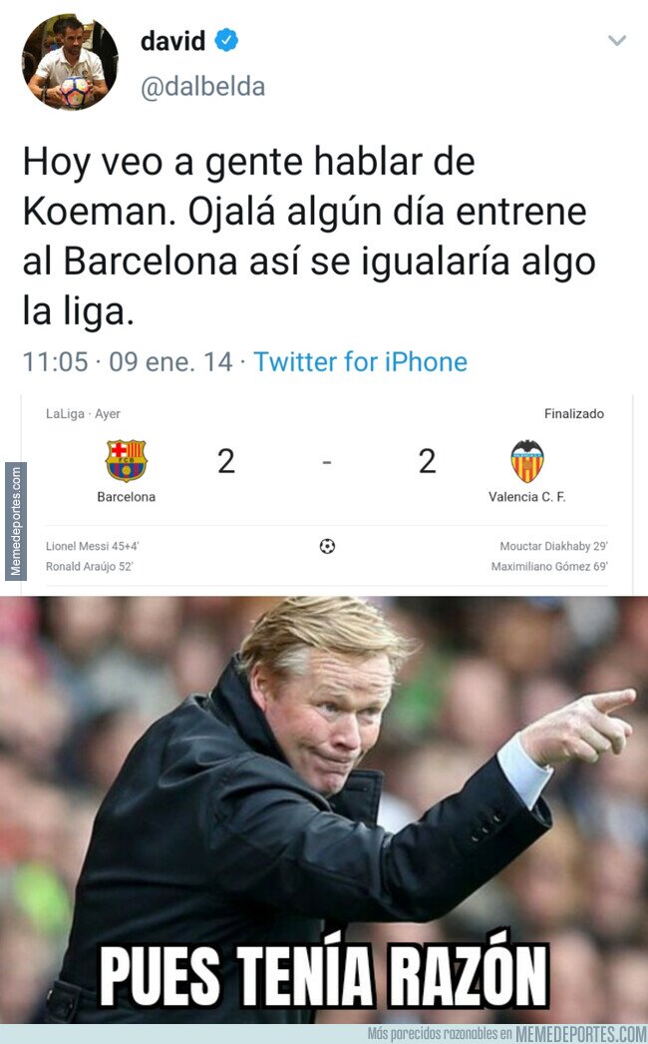Click the Memedeportes.com side watermark
Image resolution: width=648 pixels, height=1044 pixels.
click(15, 521)
